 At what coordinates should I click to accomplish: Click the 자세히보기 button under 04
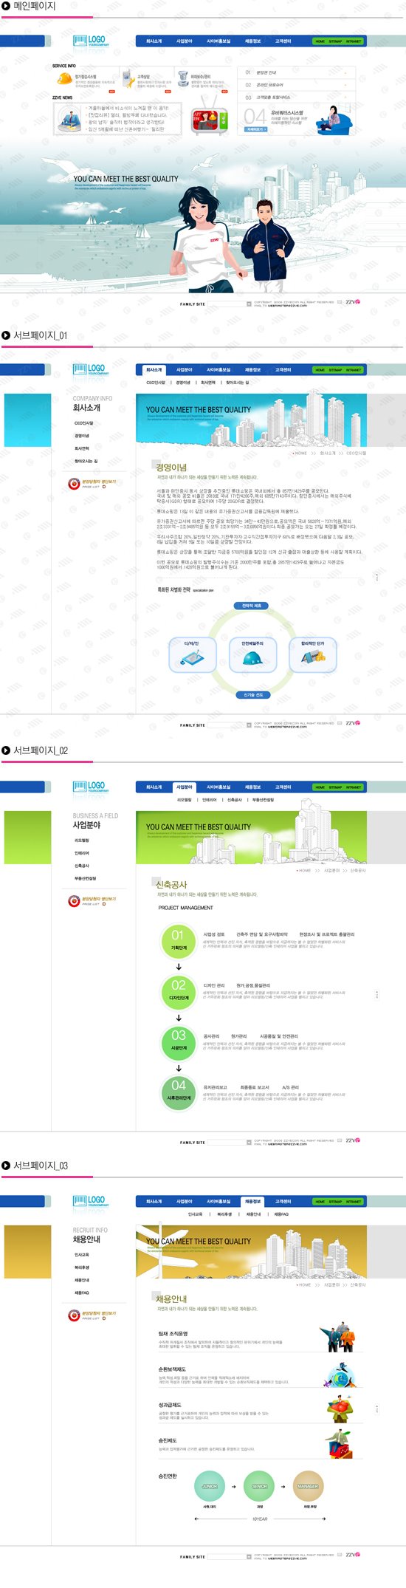coord(255,129)
